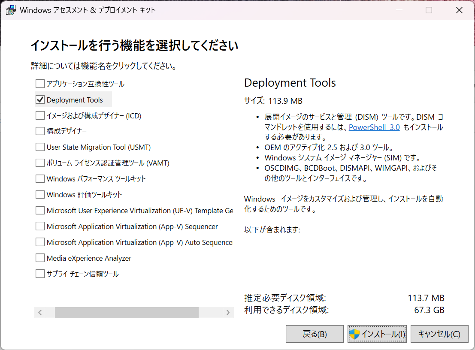475x350 pixels.
Task: Click the OSCDIMG、BCDBoot bullet text
Action: (x=351, y=173)
